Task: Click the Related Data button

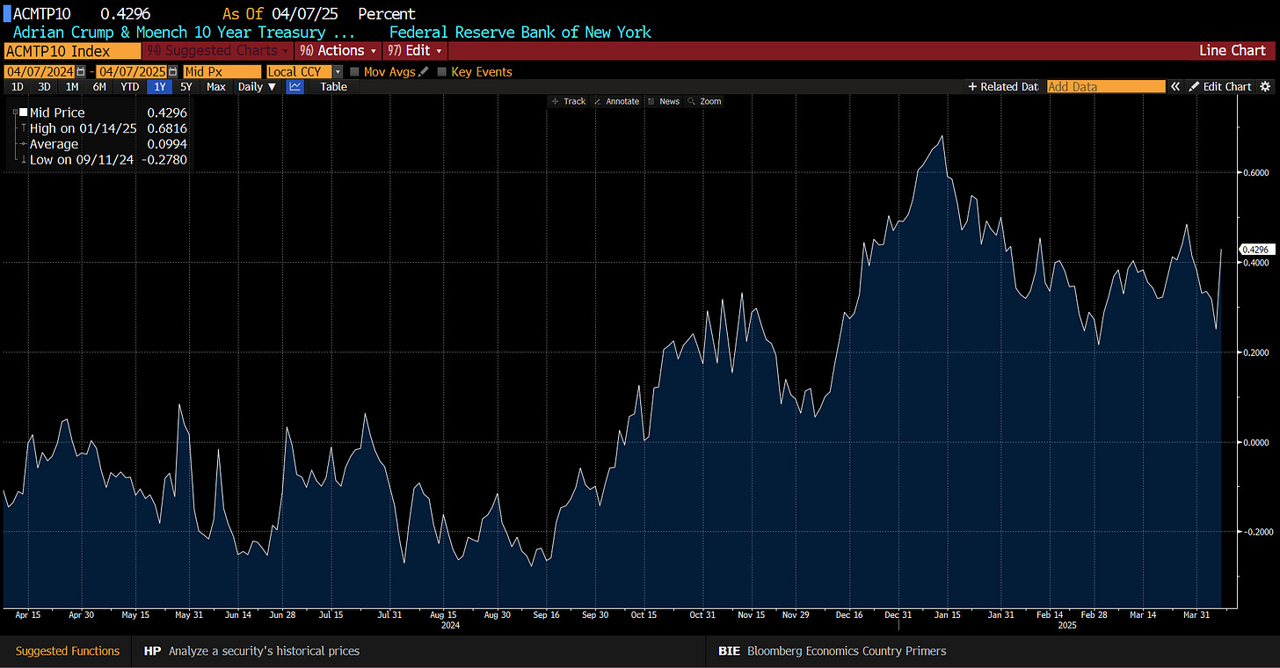Action: click(x=1004, y=86)
